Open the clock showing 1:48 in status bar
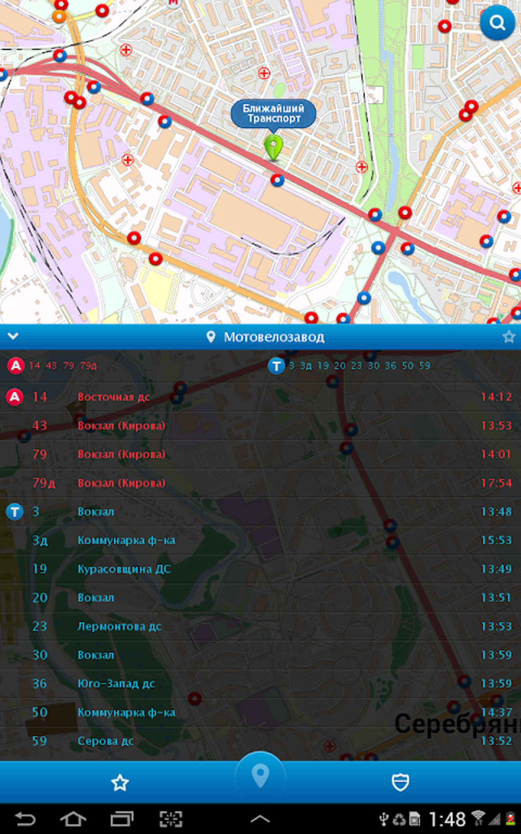Image resolution: width=521 pixels, height=834 pixels. pyautogui.click(x=447, y=819)
